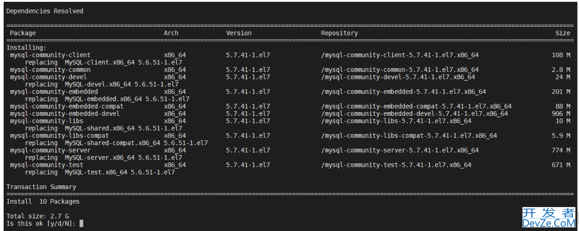Viewport: 579px width, 231px height.
Task: Select package name mysql-community-devel
Action: pyautogui.click(x=48, y=77)
